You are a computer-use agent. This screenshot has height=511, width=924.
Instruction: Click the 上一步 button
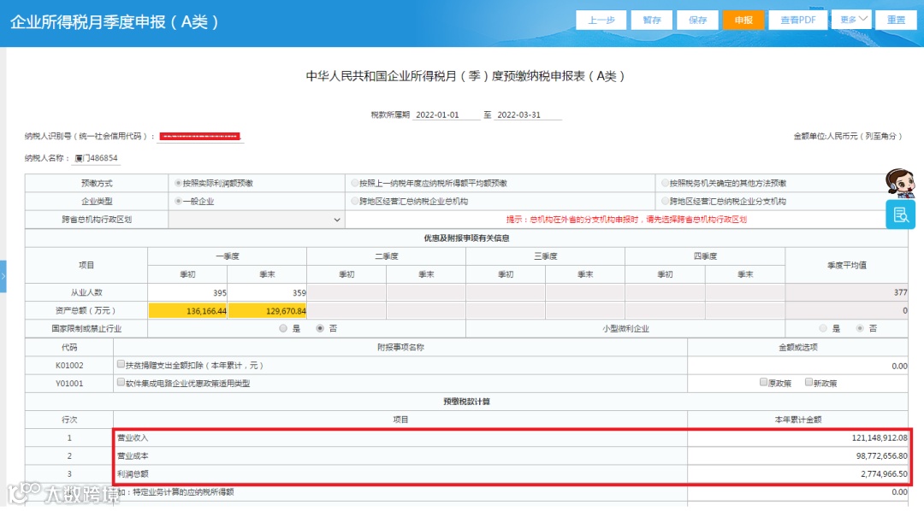pos(601,20)
